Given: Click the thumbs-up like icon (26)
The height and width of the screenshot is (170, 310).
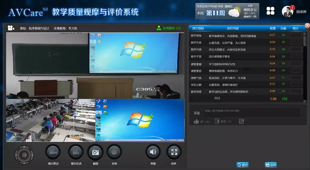Looking at the screenshot, I should pyautogui.click(x=196, y=121).
